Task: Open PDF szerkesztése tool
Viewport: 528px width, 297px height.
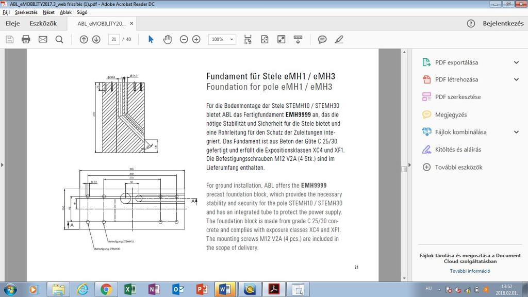Action: (x=458, y=97)
